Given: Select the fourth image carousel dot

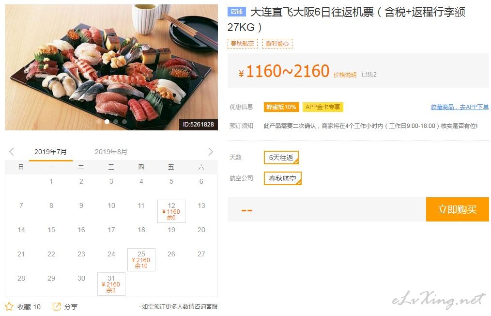Looking at the screenshot, I should (124, 122).
